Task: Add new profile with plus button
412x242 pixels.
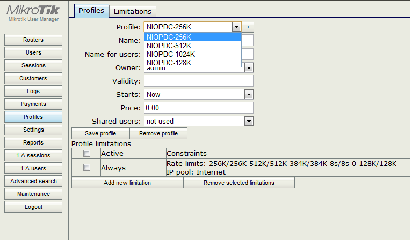Action: point(248,27)
